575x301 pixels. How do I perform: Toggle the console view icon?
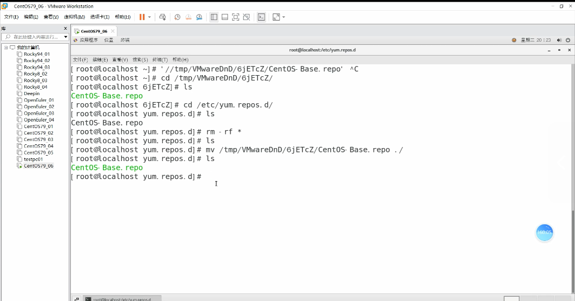tap(261, 17)
